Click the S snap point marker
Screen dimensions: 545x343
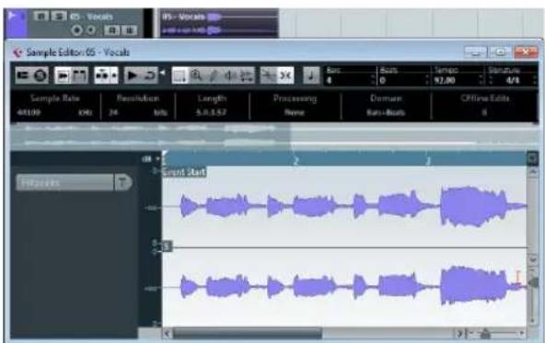coord(167,246)
